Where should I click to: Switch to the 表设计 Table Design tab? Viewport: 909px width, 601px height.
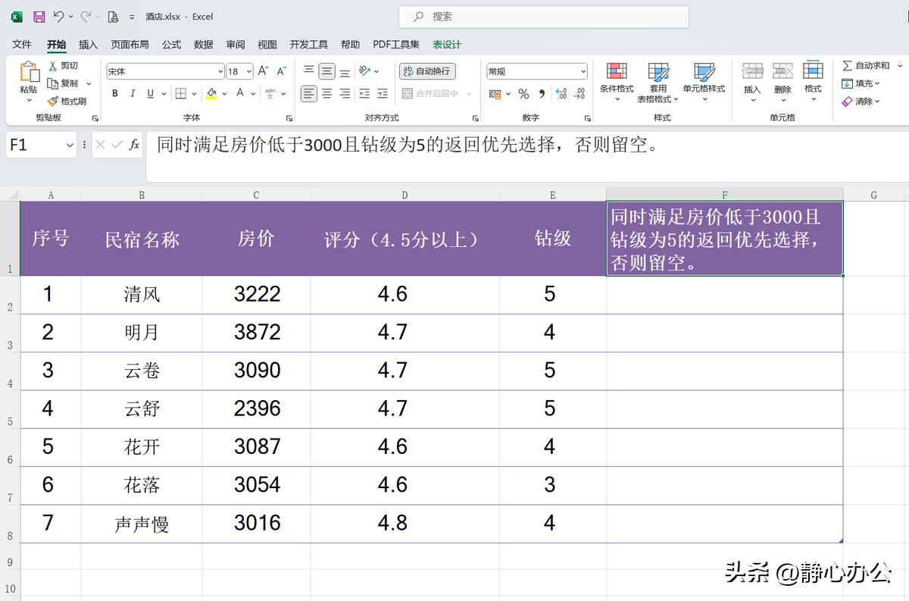[447, 45]
